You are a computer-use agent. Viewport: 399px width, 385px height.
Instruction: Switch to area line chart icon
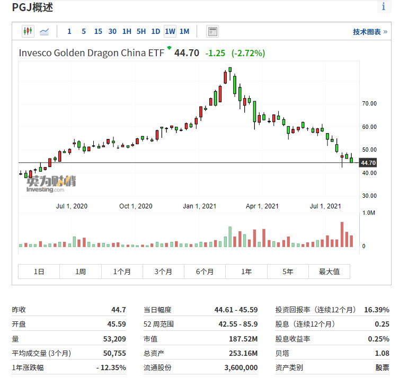(x=45, y=32)
